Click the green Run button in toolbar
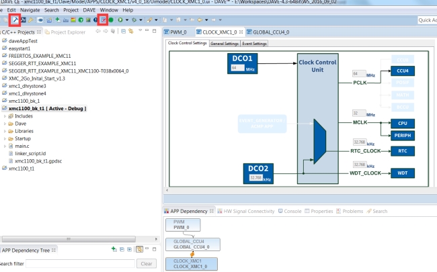The width and height of the screenshot is (437, 272). [120, 20]
